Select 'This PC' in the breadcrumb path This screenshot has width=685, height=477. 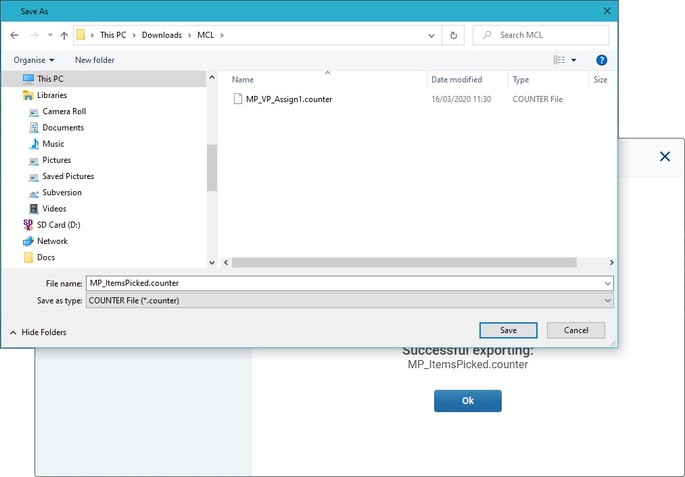113,35
